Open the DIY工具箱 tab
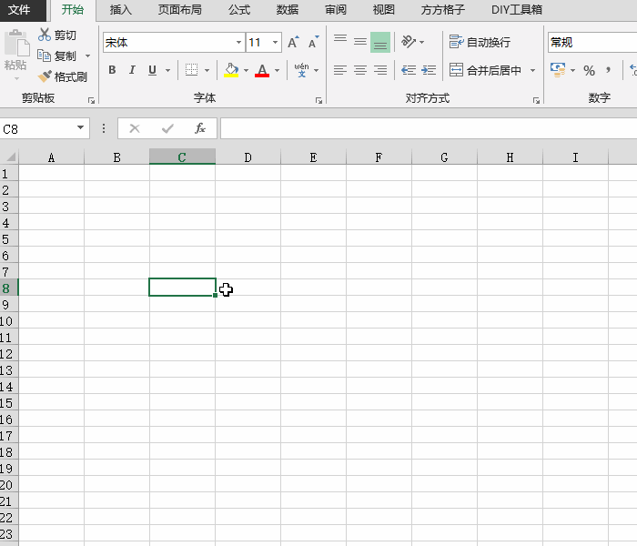 point(517,9)
